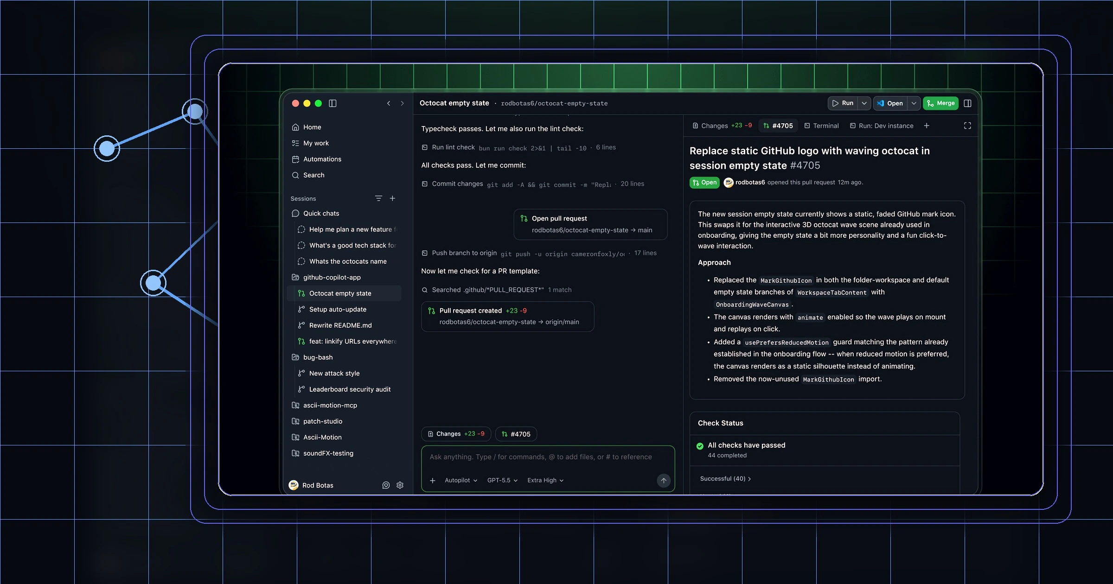The image size is (1113, 584).
Task: Maximize panel with the fullscreen icon
Action: tap(967, 126)
